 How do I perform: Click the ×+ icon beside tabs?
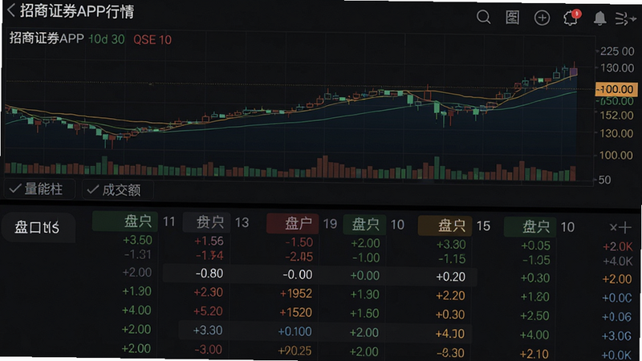point(620,227)
